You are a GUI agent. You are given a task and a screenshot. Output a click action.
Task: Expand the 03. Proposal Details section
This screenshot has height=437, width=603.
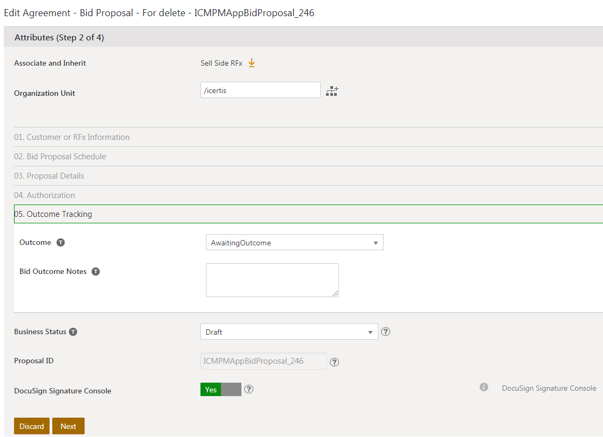coord(49,176)
